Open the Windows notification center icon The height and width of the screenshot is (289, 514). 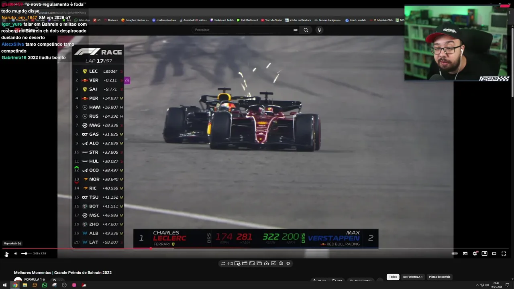[508, 285]
